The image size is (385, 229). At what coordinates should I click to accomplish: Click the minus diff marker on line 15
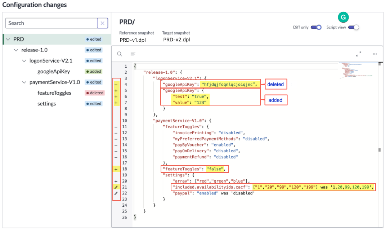[116, 151]
